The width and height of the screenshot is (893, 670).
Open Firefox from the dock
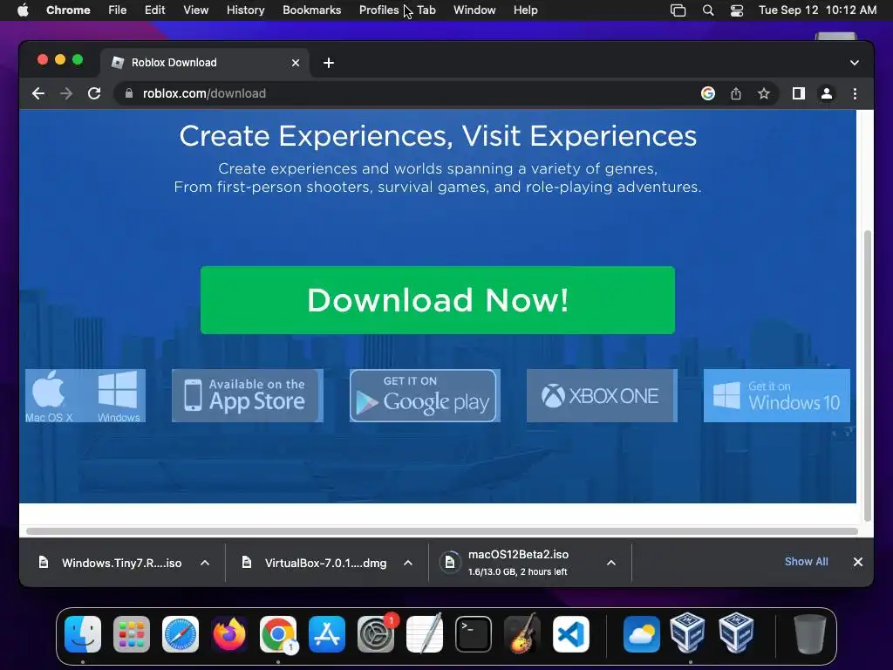click(229, 634)
